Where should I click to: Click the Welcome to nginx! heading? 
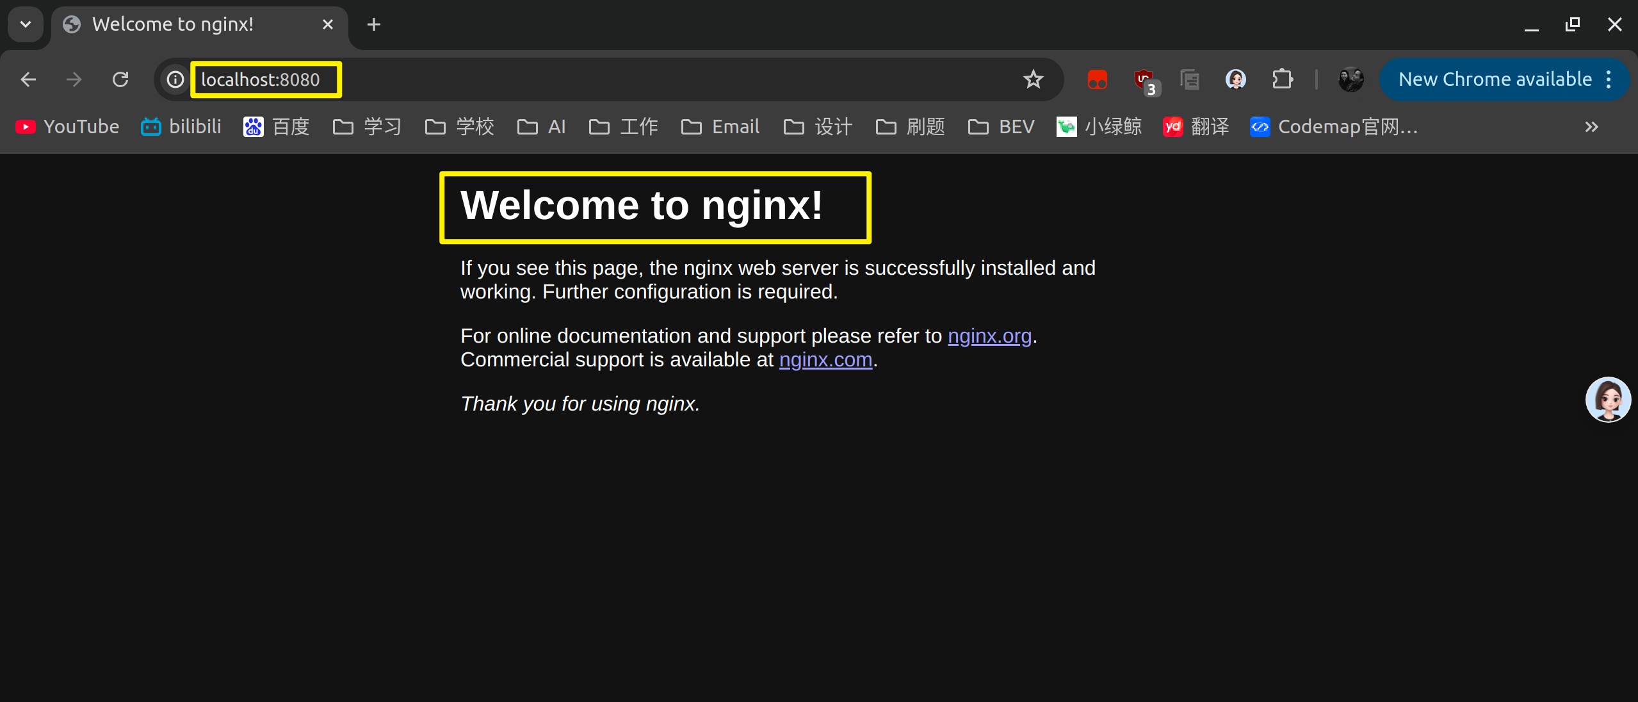click(x=642, y=205)
